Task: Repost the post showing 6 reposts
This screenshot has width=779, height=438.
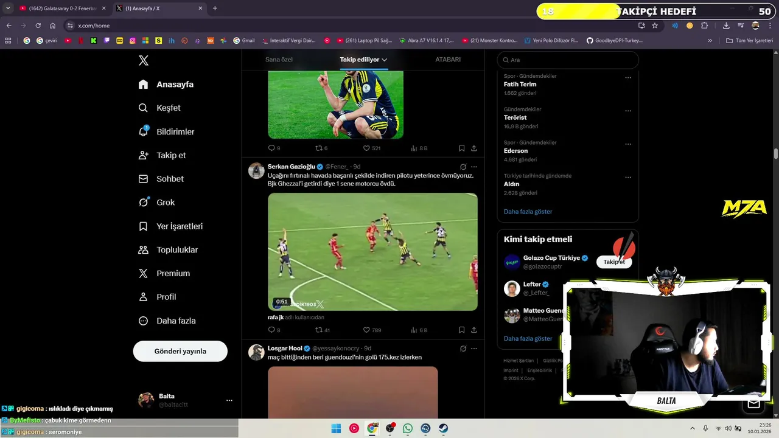Action: (x=321, y=148)
